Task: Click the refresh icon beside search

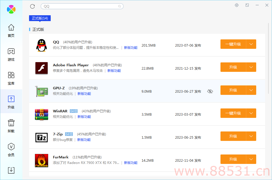Action: click(32, 6)
